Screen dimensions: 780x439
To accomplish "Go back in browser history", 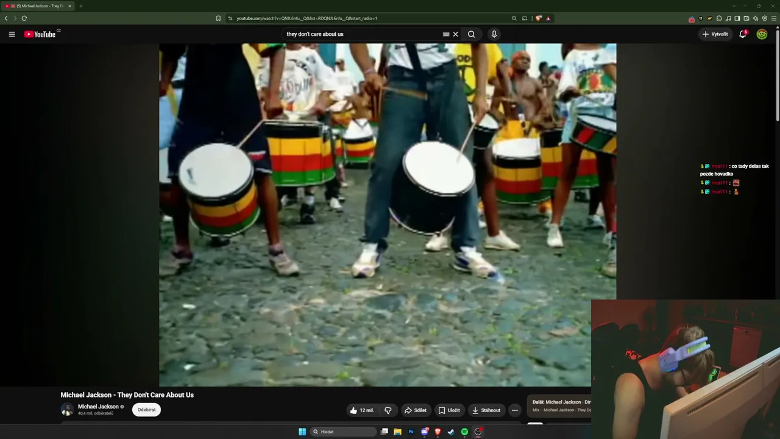I will click(6, 18).
